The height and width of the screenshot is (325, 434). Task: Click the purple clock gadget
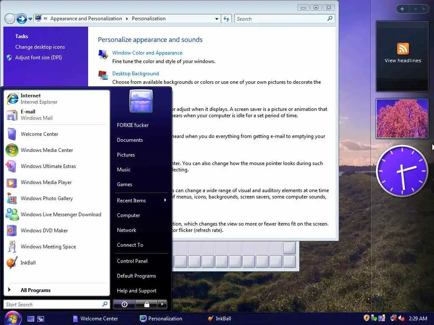[x=402, y=171]
